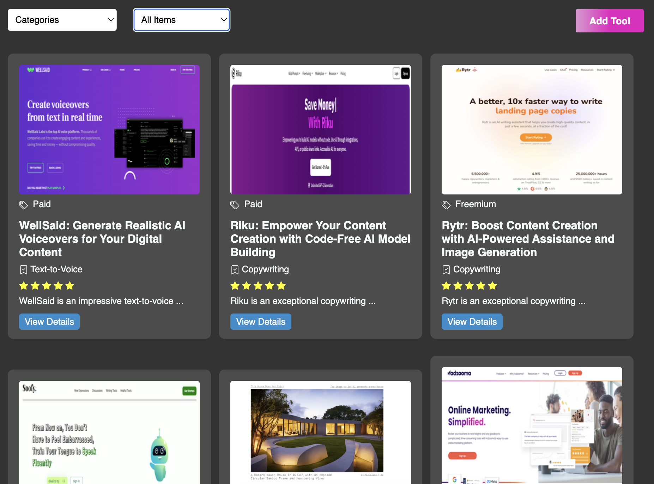Click the price tag icon on Rytr card

pos(446,205)
